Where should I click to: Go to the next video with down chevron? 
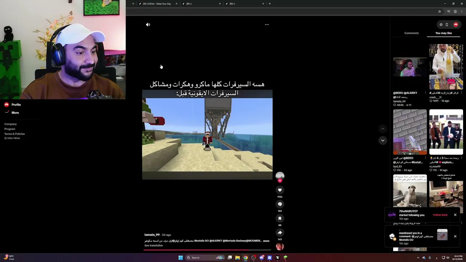pos(383,140)
